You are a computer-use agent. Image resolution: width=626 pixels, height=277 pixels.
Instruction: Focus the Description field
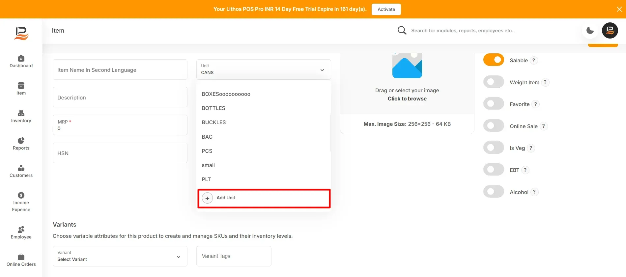point(120,97)
